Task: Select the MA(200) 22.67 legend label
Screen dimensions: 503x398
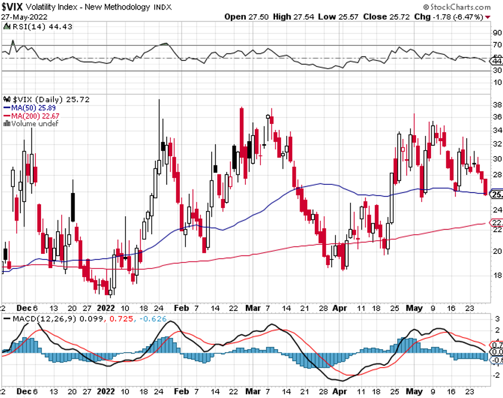Action: (33, 115)
